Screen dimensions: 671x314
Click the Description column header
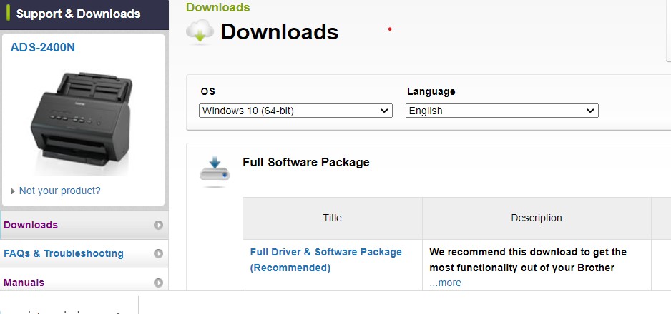[x=537, y=218]
